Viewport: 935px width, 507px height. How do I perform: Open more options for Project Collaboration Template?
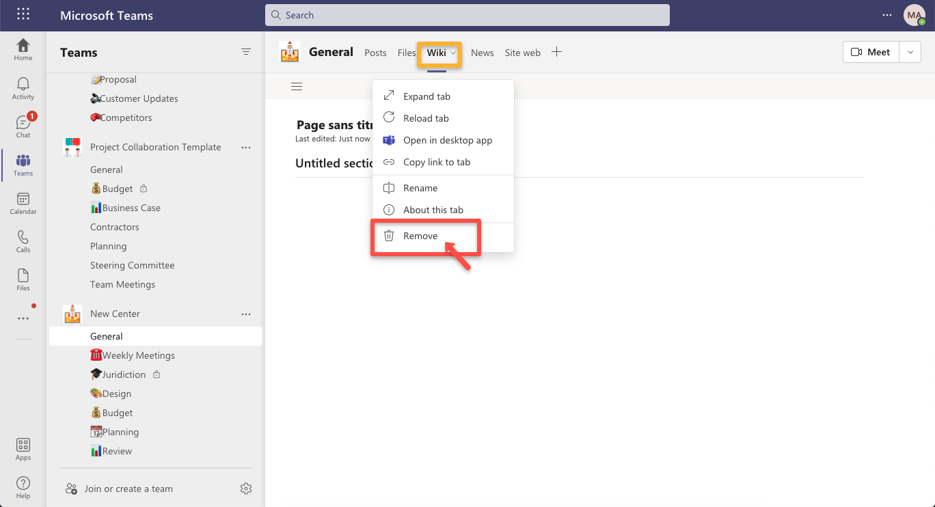click(246, 148)
